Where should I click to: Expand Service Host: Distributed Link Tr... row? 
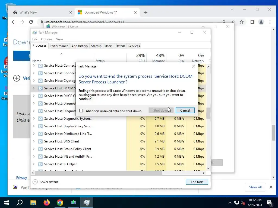(34, 134)
